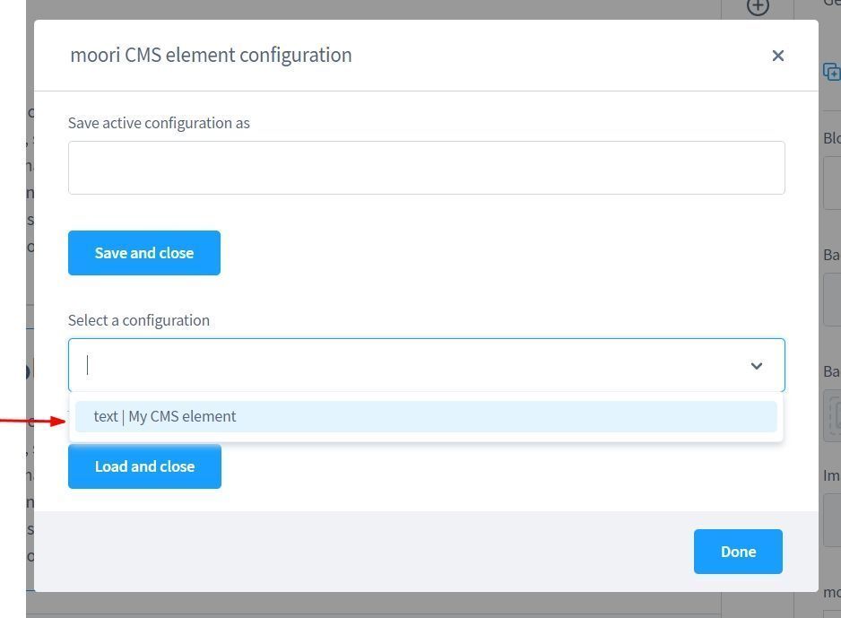Click the Save active configuration name field

point(426,168)
